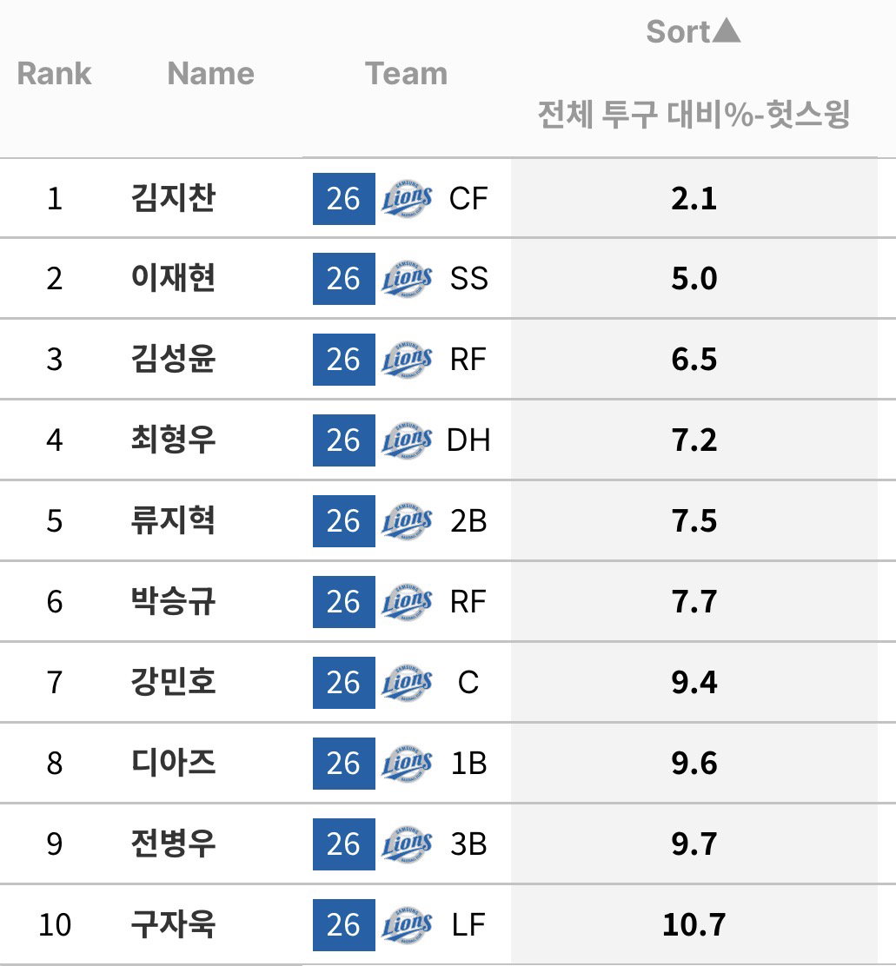Select the 2.1 whiff percentage cell

point(694,198)
